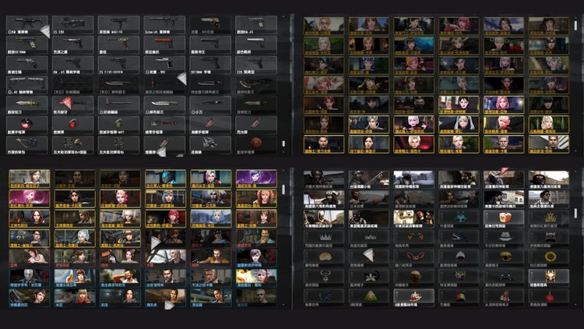Select the red plunger headgear

tap(549, 299)
